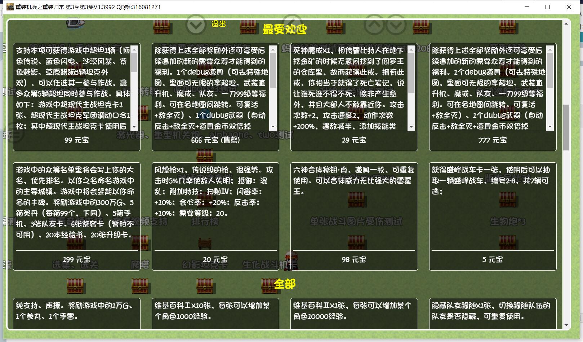Click down arrow in the 29 元宝 description box
The image size is (583, 342).
click(411, 127)
